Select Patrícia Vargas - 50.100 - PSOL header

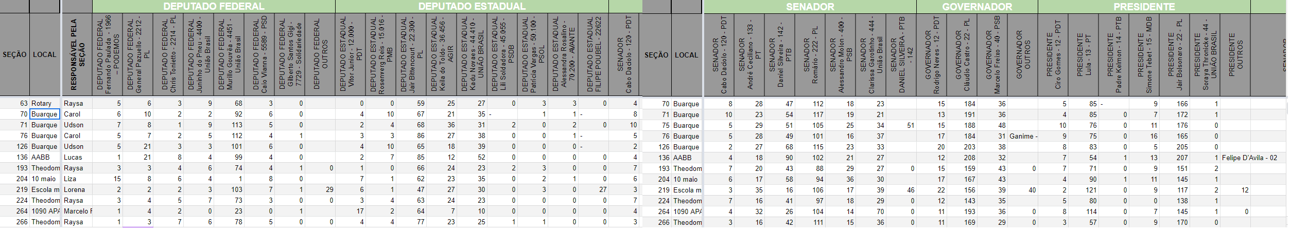click(x=533, y=54)
